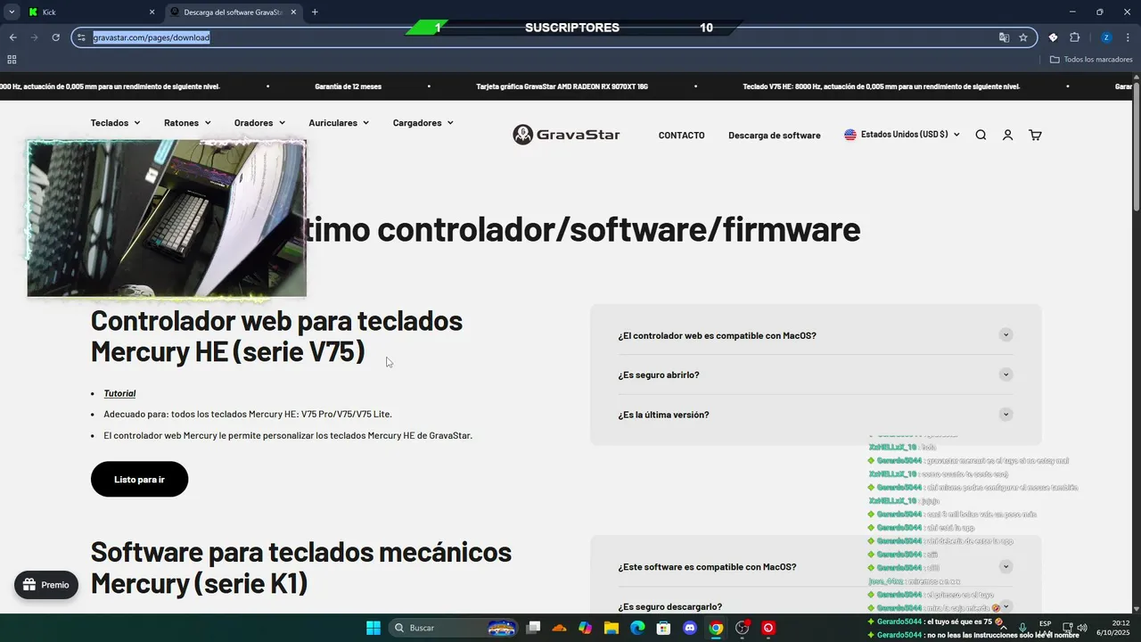Expand '¿Este software es compatible con MacOS?'
The image size is (1141, 642).
[816, 567]
